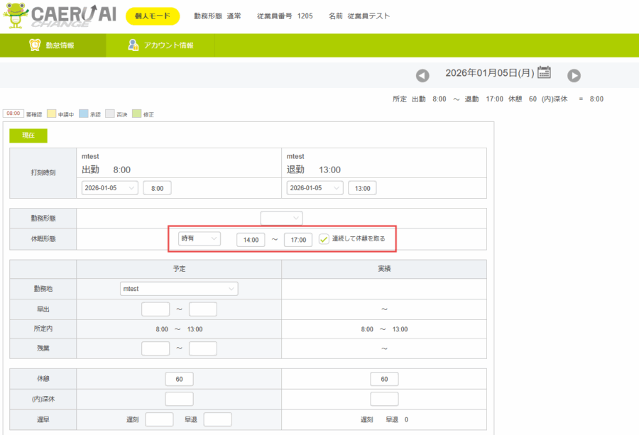Click the blue 承認 legend swatch
The image size is (639, 435).
point(82,114)
